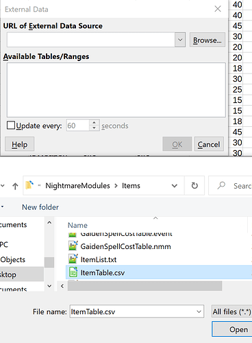252x343 pixels.
Task: Click the Help button
Action: 20,144
